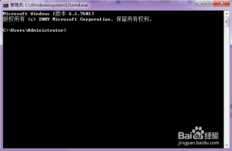
Task: Click the 2009 Microsoft Corporation copyright text
Action: click(74, 19)
